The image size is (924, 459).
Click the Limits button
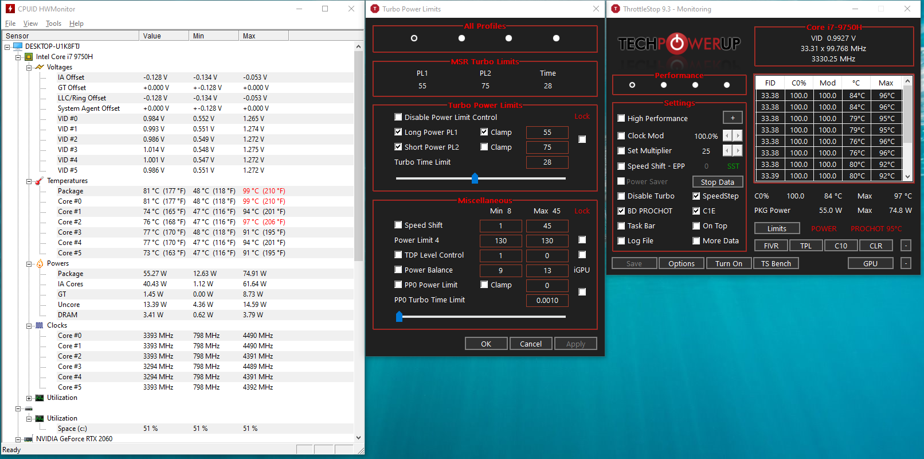pos(777,228)
